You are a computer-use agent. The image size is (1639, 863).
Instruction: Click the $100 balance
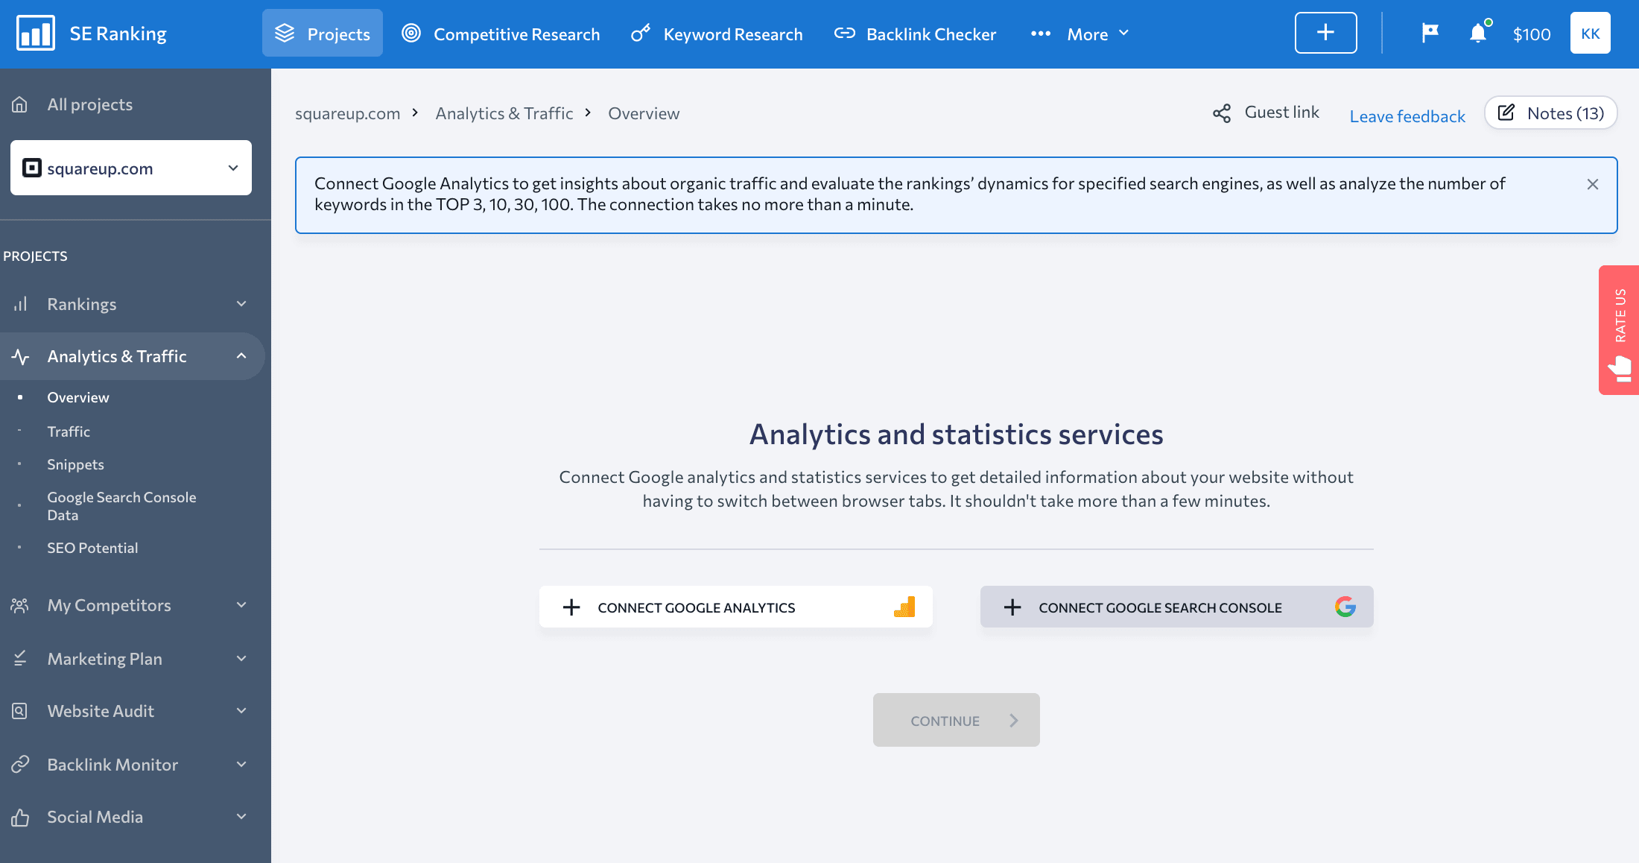[1532, 34]
